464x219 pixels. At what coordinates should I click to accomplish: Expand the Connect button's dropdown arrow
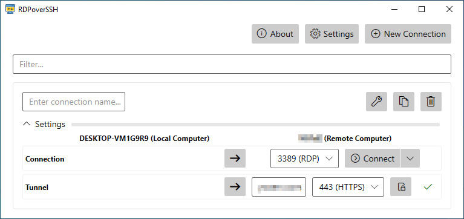[x=410, y=159]
